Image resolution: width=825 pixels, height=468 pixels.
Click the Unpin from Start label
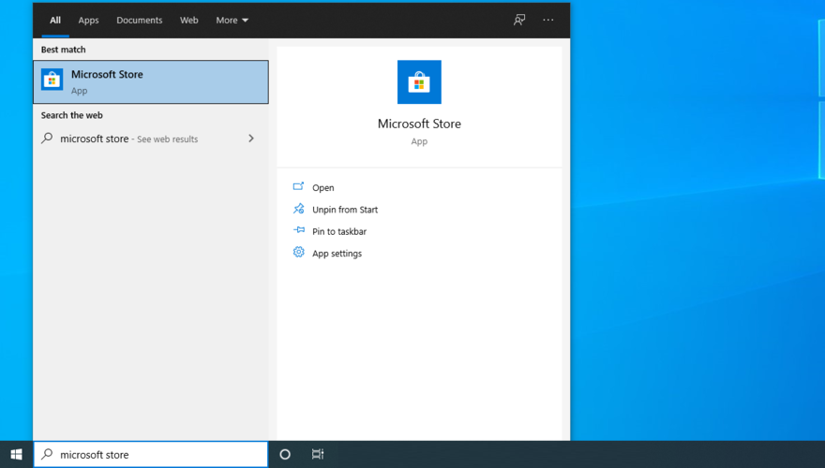(345, 210)
